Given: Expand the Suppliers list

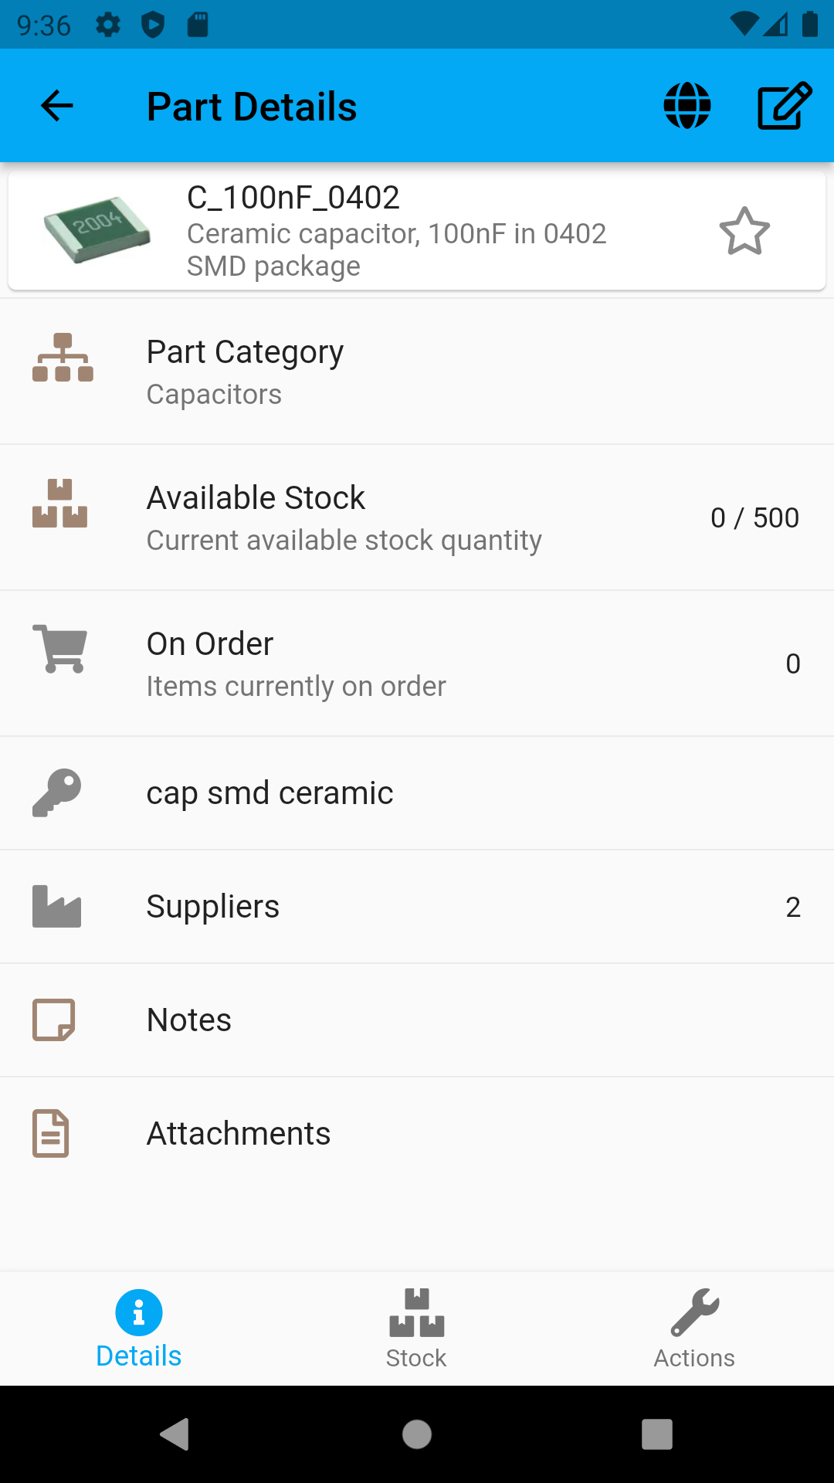Looking at the screenshot, I should [417, 907].
